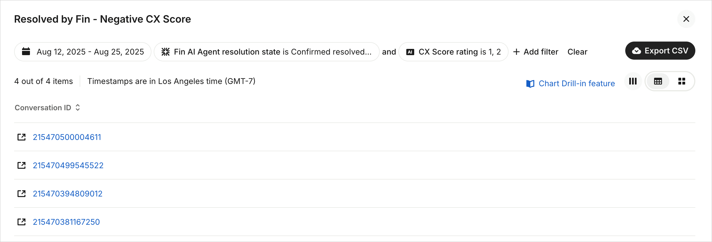Click the plus icon for Add filter
The width and height of the screenshot is (712, 242).
pos(516,52)
